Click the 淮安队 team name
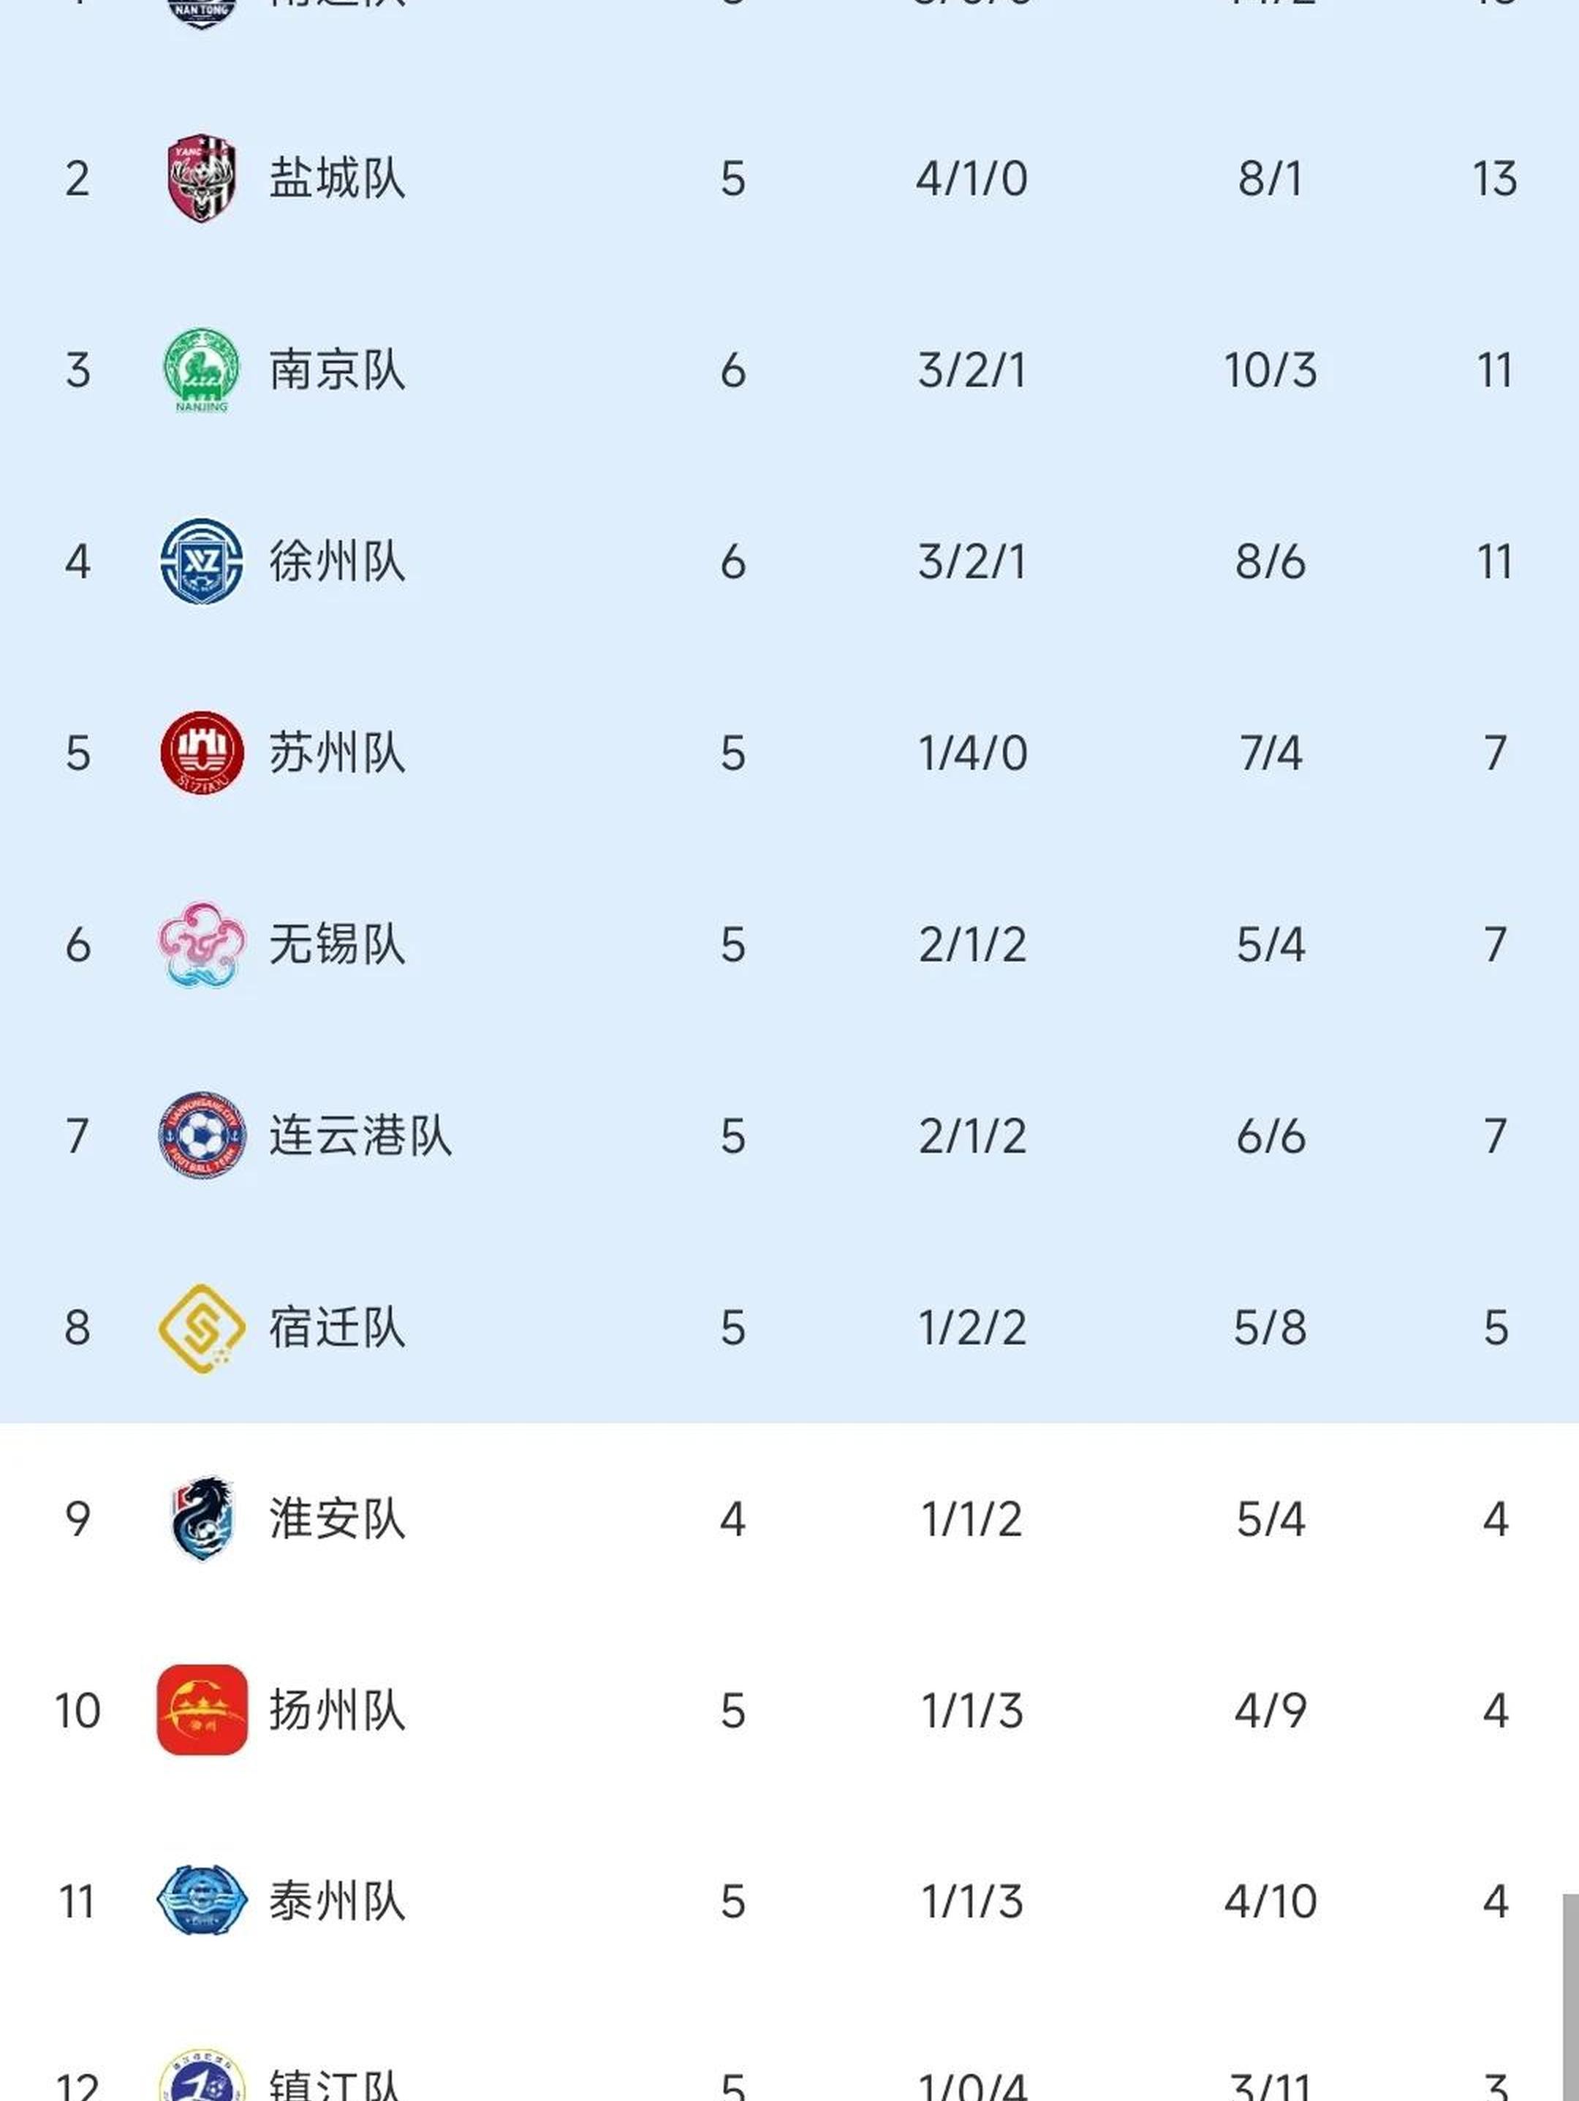1579x2101 pixels. click(337, 1518)
